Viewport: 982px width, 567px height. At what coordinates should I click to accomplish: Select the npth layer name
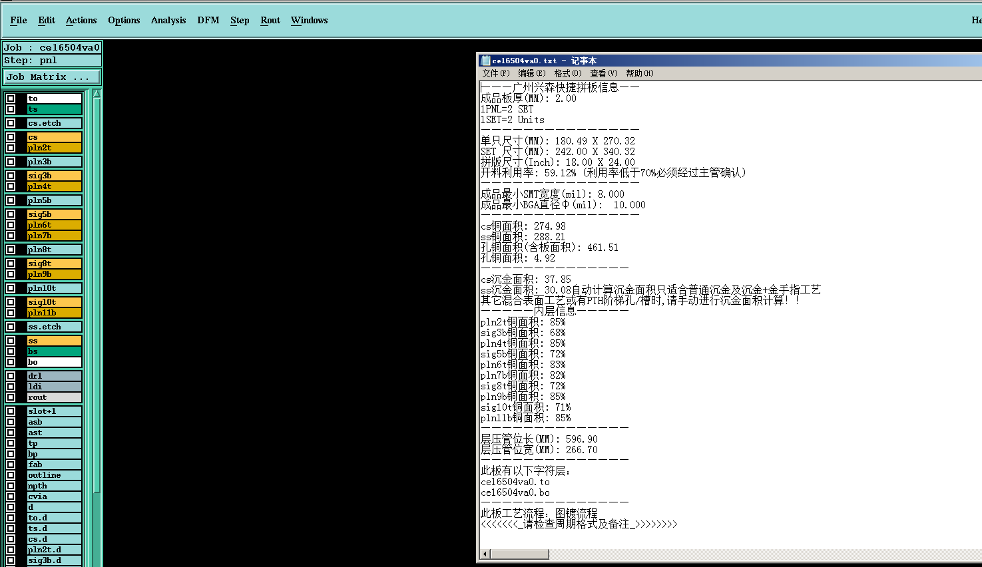tap(54, 486)
